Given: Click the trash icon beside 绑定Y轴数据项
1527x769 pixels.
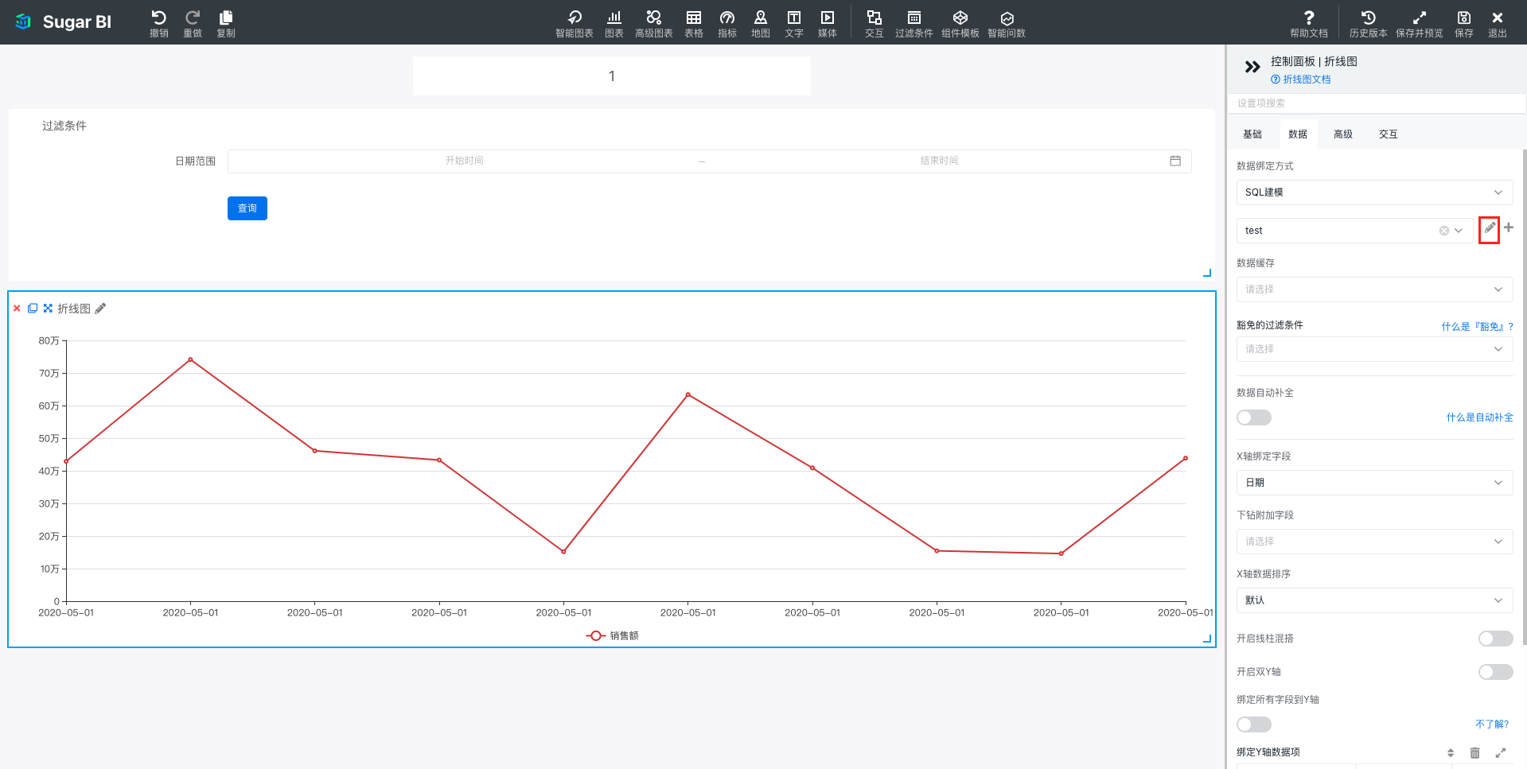Looking at the screenshot, I should [x=1474, y=752].
